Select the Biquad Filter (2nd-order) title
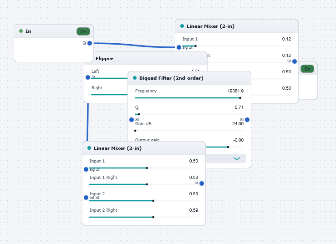Image resolution: width=336 pixels, height=244 pixels. click(171, 78)
